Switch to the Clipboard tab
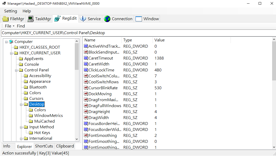 tap(65, 146)
